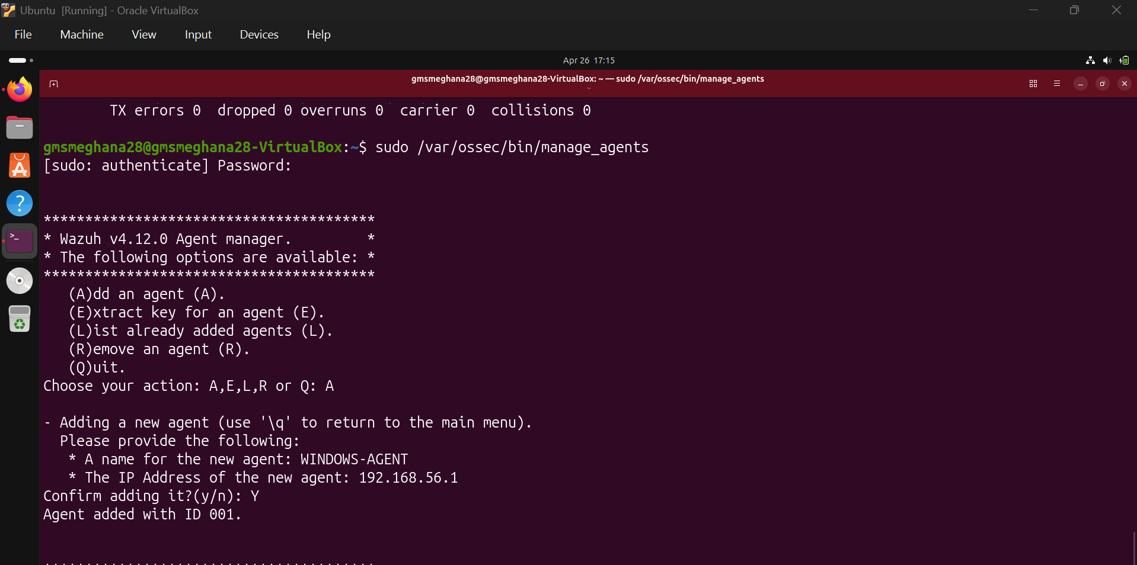This screenshot has height=565, width=1137.
Task: Click the 'Adding a new agent' instruction line
Action: point(288,422)
